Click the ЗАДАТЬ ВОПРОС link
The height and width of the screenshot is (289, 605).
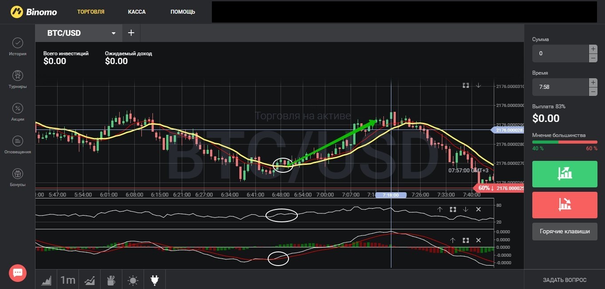click(565, 280)
